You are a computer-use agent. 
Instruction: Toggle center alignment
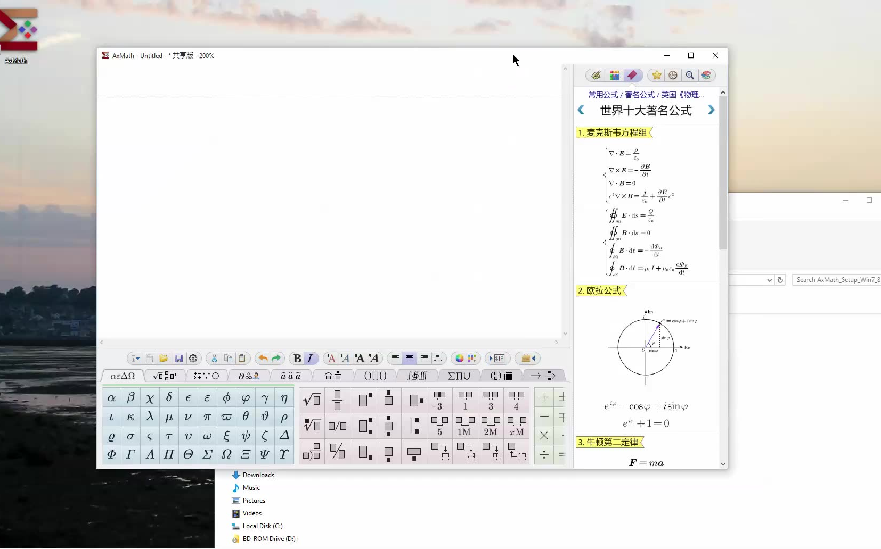pos(409,359)
